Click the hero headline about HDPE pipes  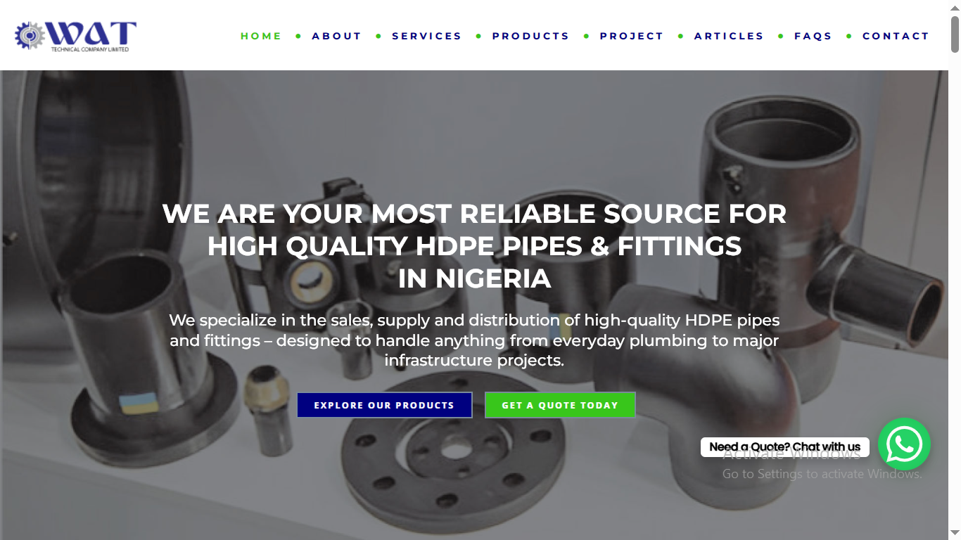tap(474, 245)
